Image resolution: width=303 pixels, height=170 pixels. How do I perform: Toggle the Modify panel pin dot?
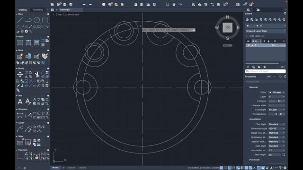click(48, 68)
